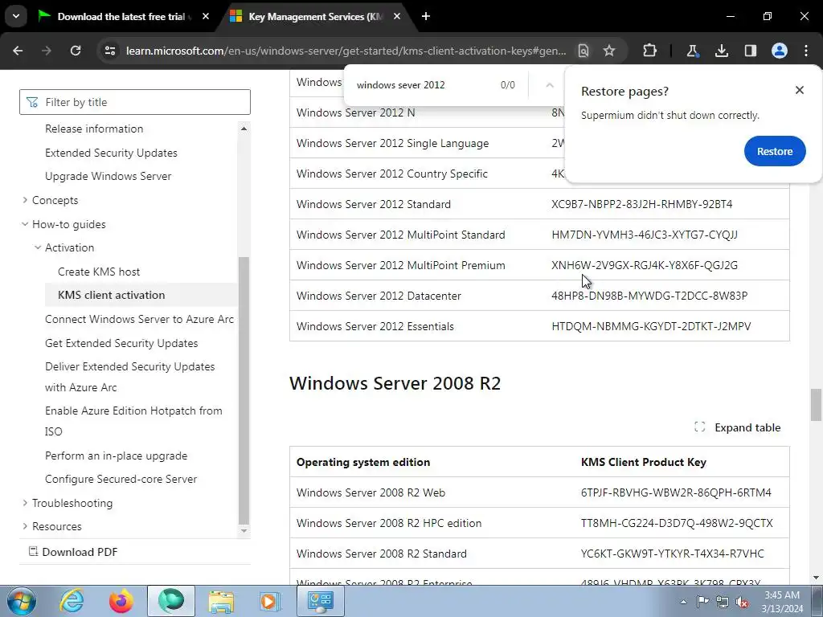Click sidebar scrollbar up arrow
This screenshot has height=617, width=823.
(x=244, y=129)
